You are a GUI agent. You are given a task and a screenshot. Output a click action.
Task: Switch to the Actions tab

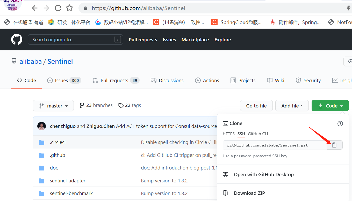click(x=207, y=80)
